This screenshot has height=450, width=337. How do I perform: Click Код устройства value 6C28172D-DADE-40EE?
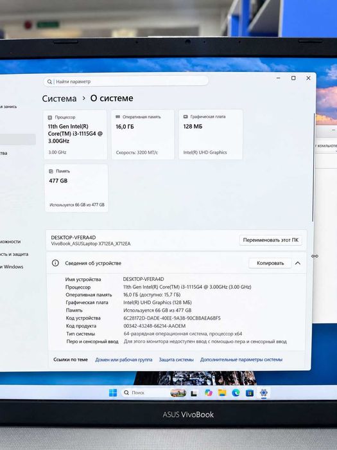(x=172, y=318)
